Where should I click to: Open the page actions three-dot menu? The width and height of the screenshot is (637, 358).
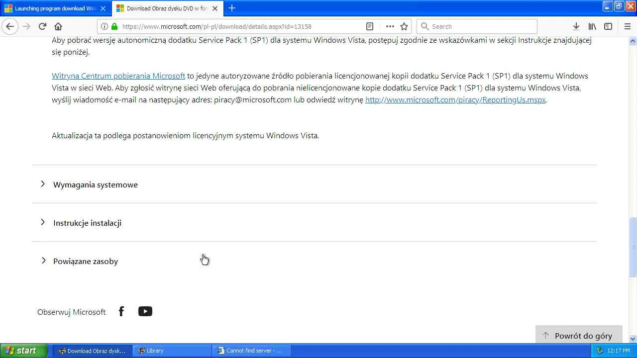coord(390,26)
